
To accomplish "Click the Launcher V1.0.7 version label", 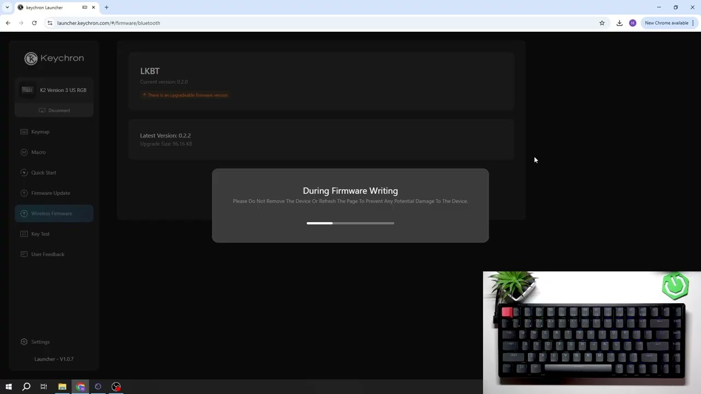I will (x=54, y=360).
